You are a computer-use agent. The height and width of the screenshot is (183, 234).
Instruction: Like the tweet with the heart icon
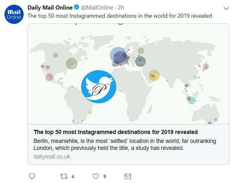95,176
